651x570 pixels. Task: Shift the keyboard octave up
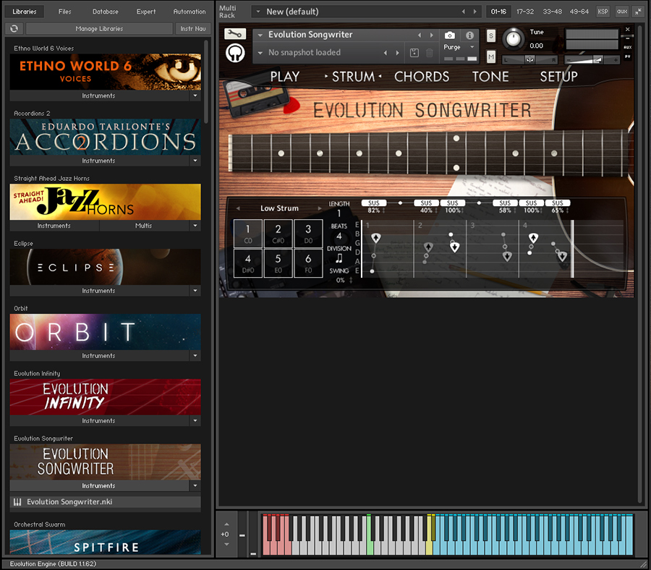coord(226,524)
